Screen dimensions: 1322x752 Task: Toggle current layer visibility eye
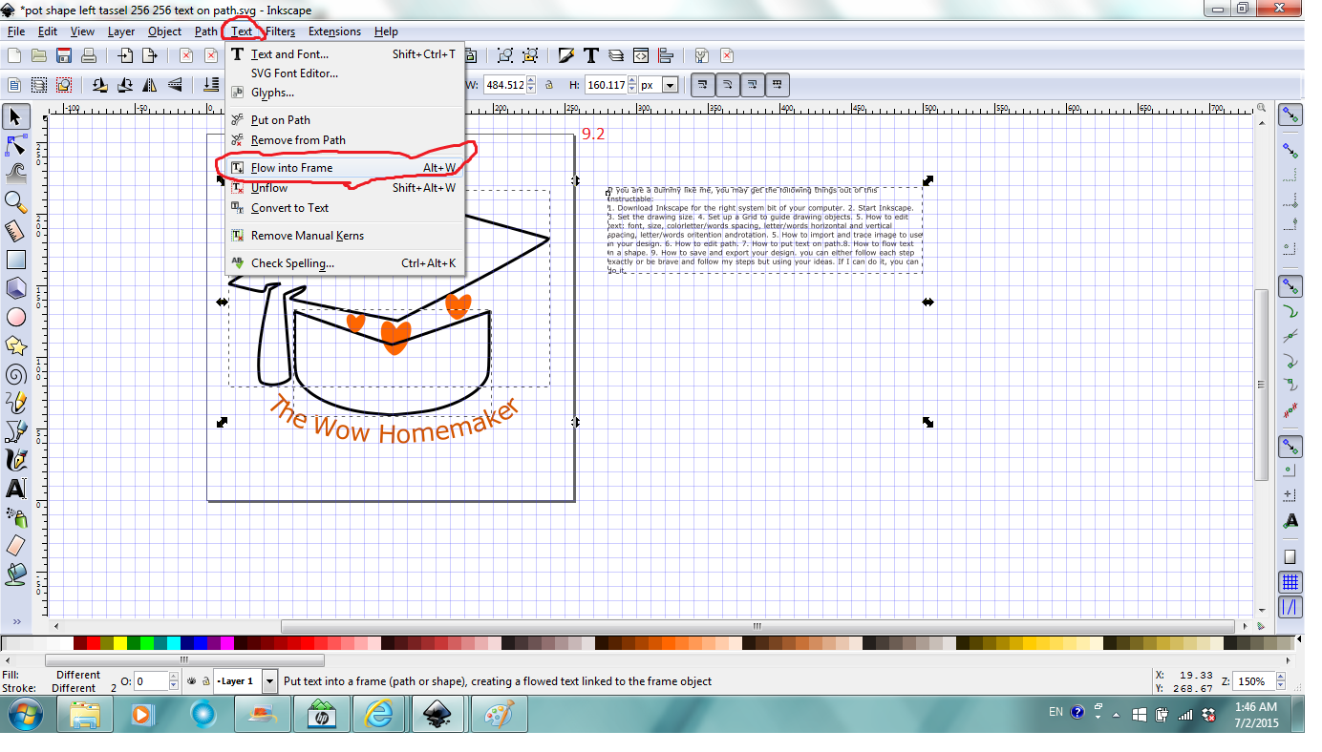pyautogui.click(x=191, y=681)
